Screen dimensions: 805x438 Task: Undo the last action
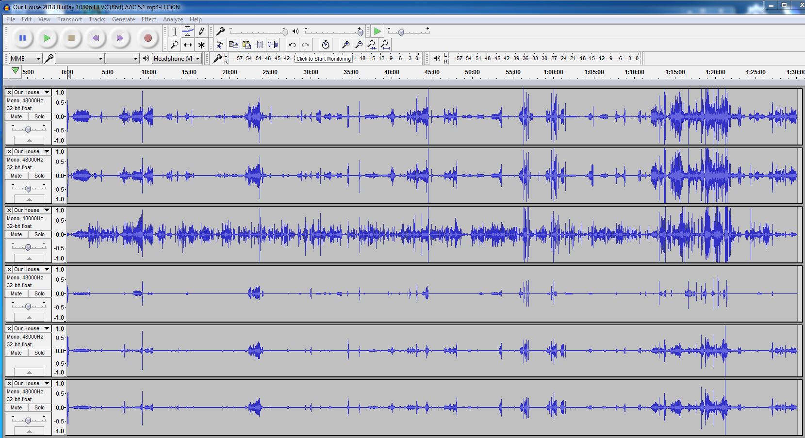[292, 45]
